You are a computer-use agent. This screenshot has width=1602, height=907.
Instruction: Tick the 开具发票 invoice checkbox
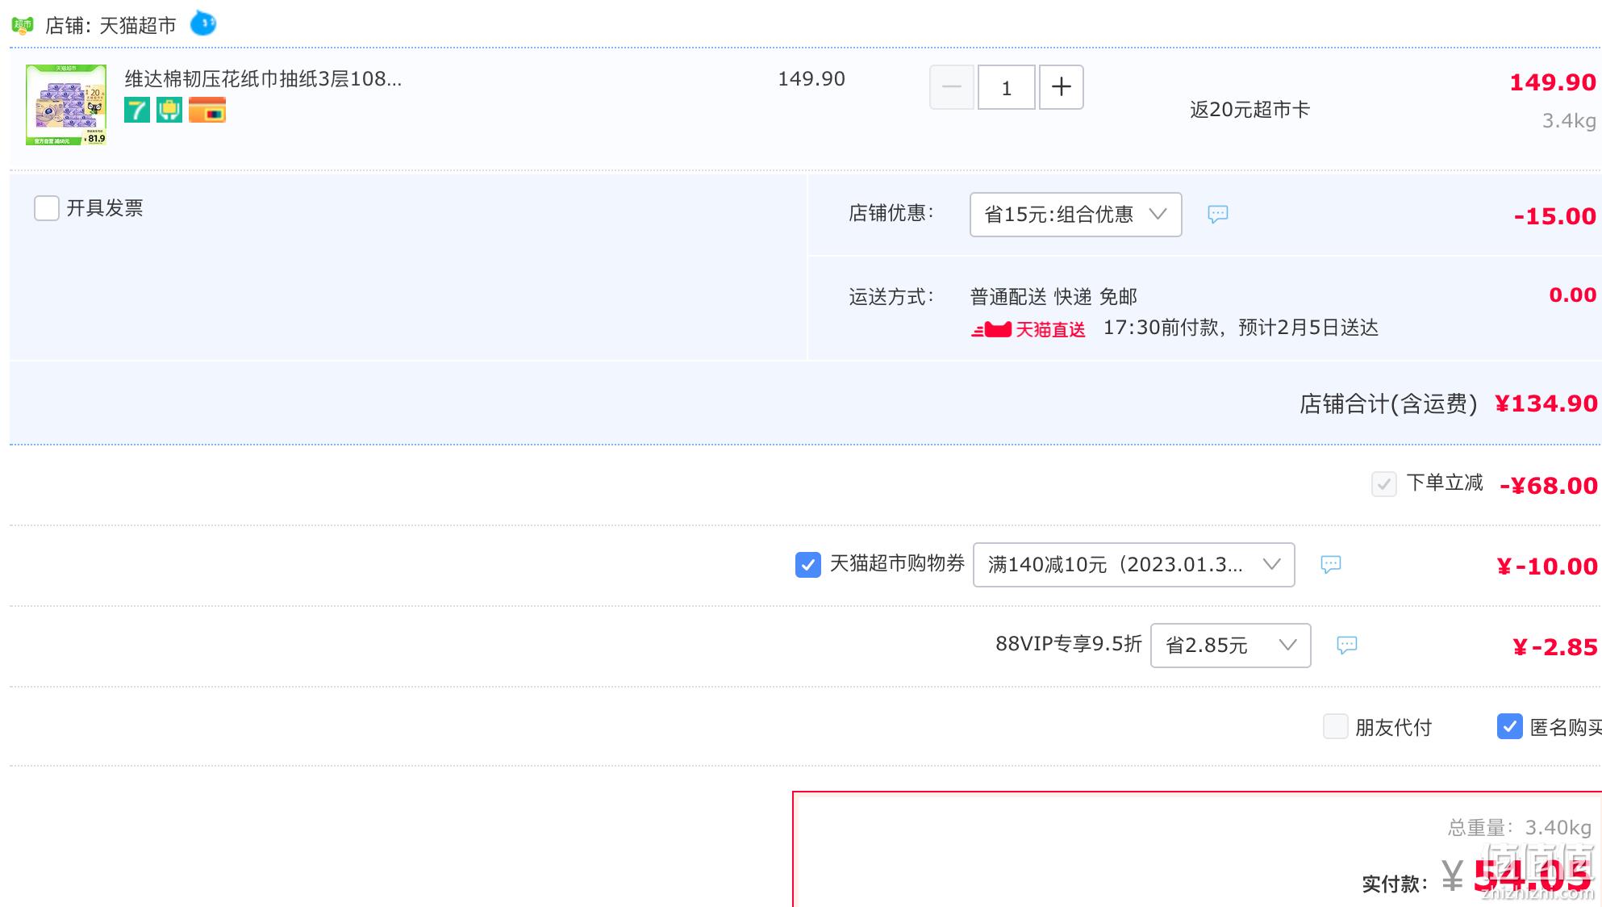[47, 208]
